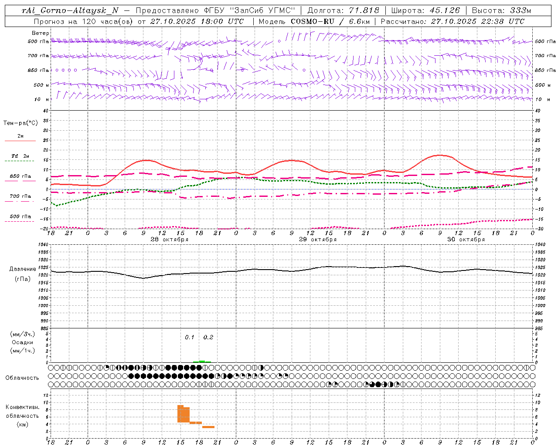
Task: Click the 29 октября date label
Action: 318,240
